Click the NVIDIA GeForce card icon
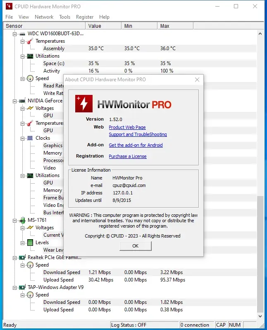 coord(22,101)
